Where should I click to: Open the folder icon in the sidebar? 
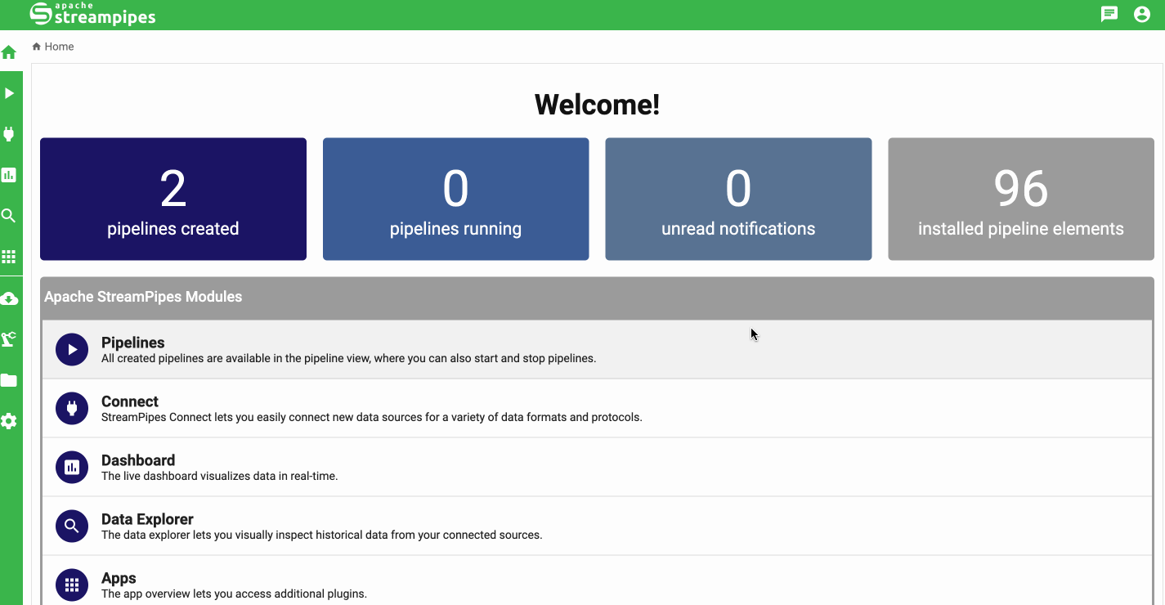(9, 380)
